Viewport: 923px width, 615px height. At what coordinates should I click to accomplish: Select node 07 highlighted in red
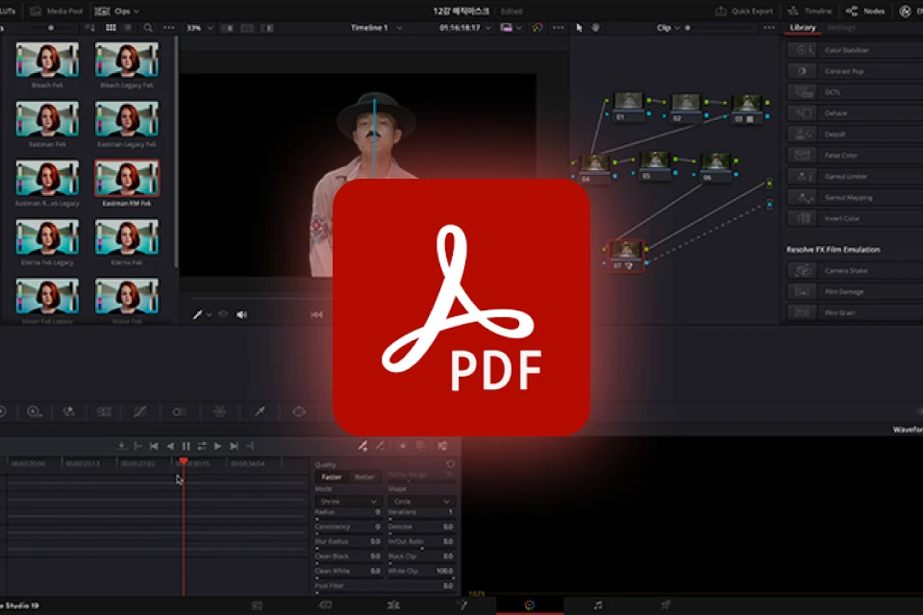point(625,255)
